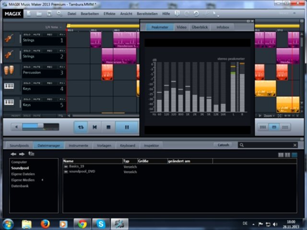Mute Strings track 1

[37, 34]
